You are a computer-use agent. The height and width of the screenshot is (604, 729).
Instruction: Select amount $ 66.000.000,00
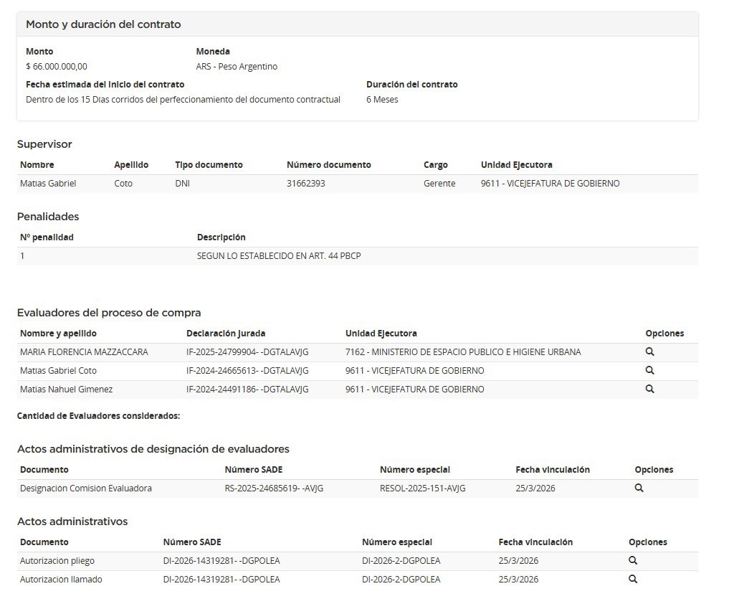click(x=56, y=67)
